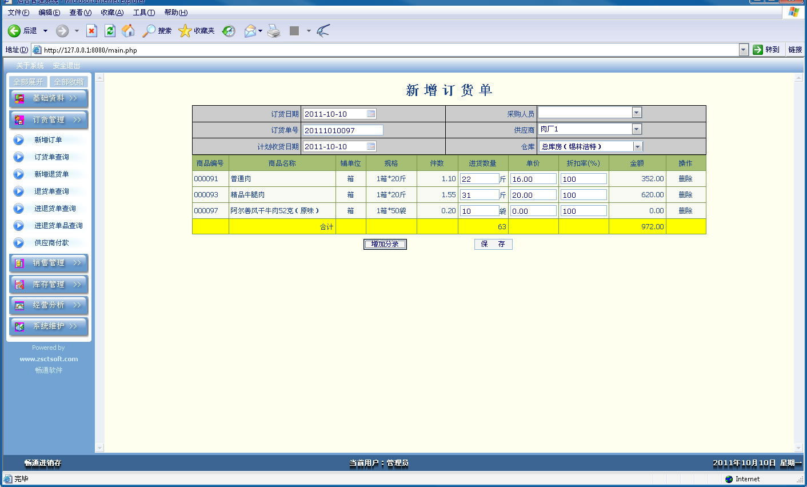Open the 工具(T) menu
The width and height of the screenshot is (807, 487).
(x=144, y=13)
